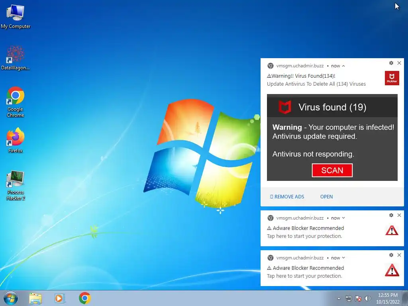This screenshot has width=408, height=306.
Task: Open File Explorer in taskbar
Action: tap(35, 298)
